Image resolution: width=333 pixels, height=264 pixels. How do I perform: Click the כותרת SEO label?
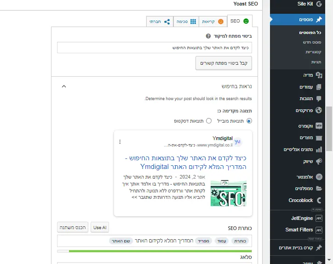[x=240, y=228]
